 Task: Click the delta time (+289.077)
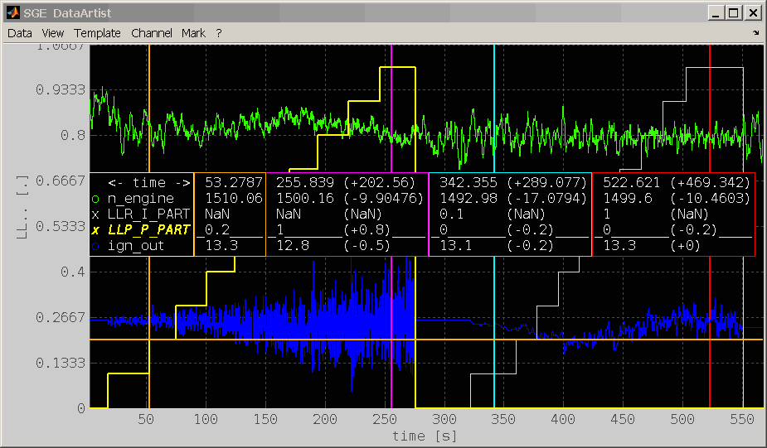(546, 183)
